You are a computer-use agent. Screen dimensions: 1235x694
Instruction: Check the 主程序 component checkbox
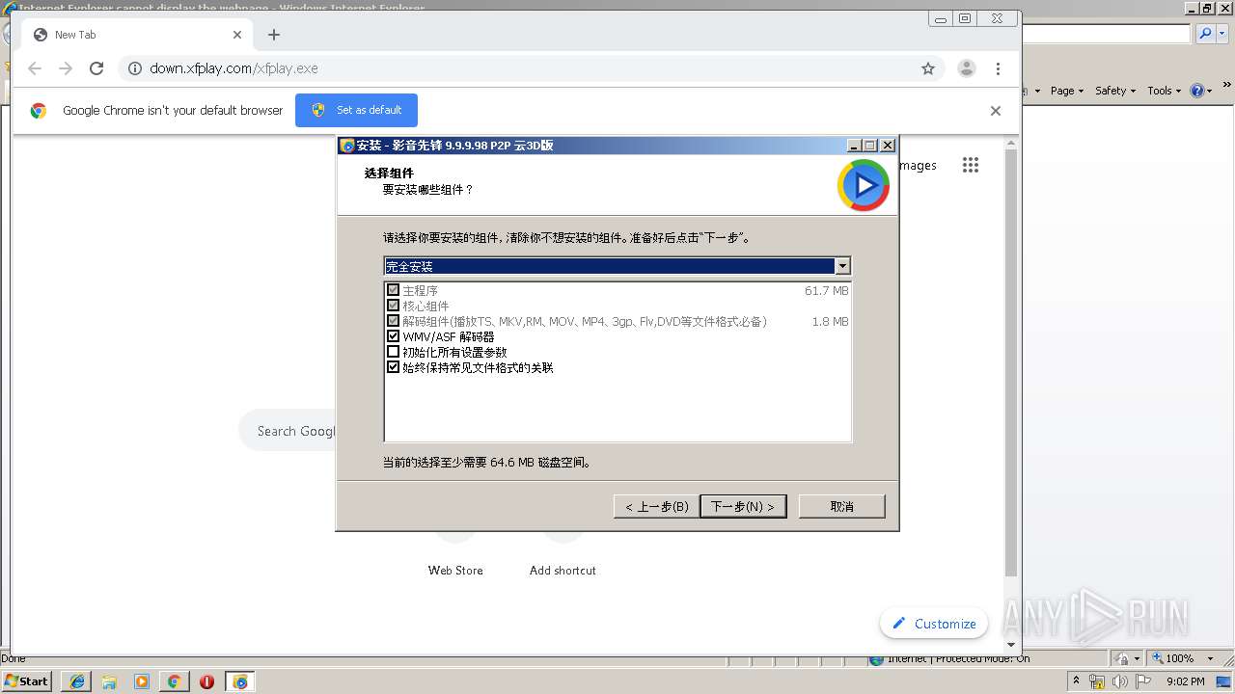[x=393, y=290]
